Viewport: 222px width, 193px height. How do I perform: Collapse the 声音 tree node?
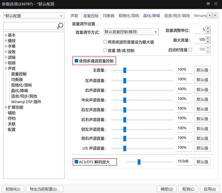(6, 69)
